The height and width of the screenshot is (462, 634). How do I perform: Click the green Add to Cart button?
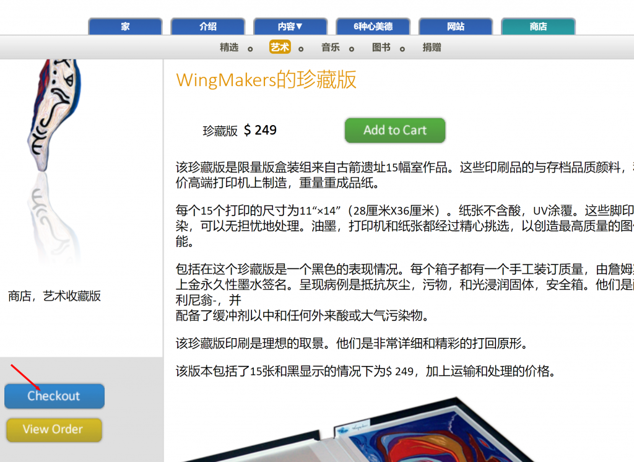395,130
